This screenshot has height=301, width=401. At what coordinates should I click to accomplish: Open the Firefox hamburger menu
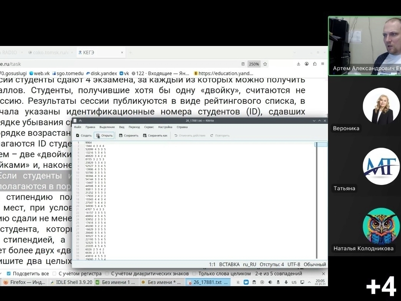point(323,64)
